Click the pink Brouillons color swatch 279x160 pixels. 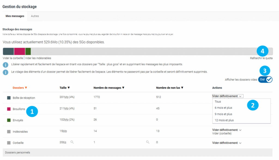[x=8, y=109]
